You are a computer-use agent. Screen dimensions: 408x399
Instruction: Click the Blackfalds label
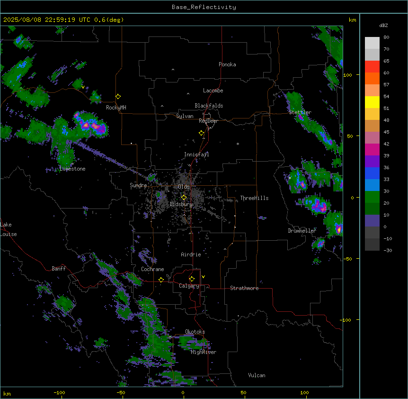(x=209, y=106)
